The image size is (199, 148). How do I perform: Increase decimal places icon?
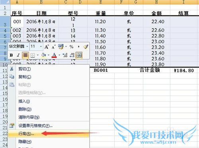tap(65, 55)
